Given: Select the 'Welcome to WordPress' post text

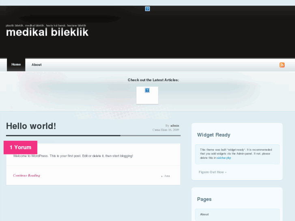Looking at the screenshot, I should [x=73, y=156].
